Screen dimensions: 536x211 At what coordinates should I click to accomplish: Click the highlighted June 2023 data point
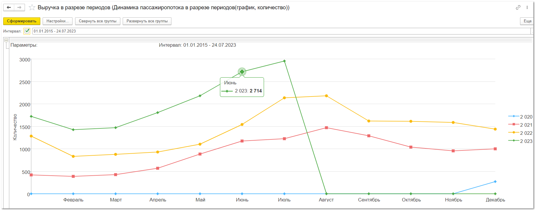click(x=242, y=72)
